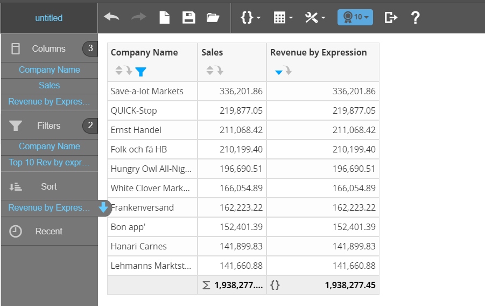
Task: Click the undo arrow in toolbar
Action: pos(111,17)
